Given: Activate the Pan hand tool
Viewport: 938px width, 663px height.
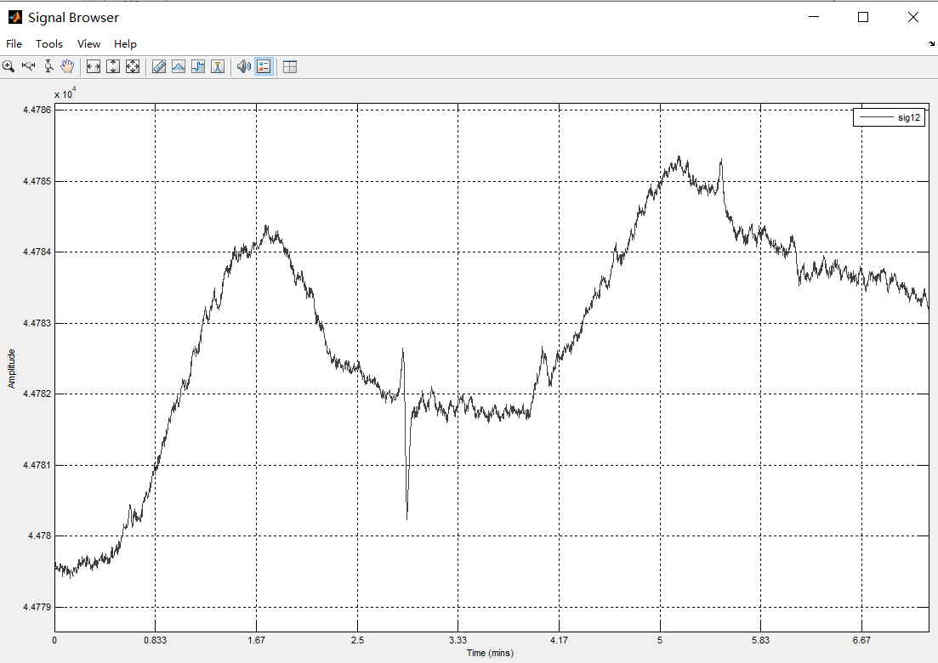Looking at the screenshot, I should click(x=67, y=66).
